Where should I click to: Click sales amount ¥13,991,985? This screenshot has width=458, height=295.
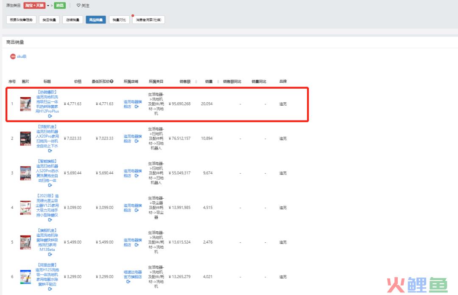coord(180,208)
